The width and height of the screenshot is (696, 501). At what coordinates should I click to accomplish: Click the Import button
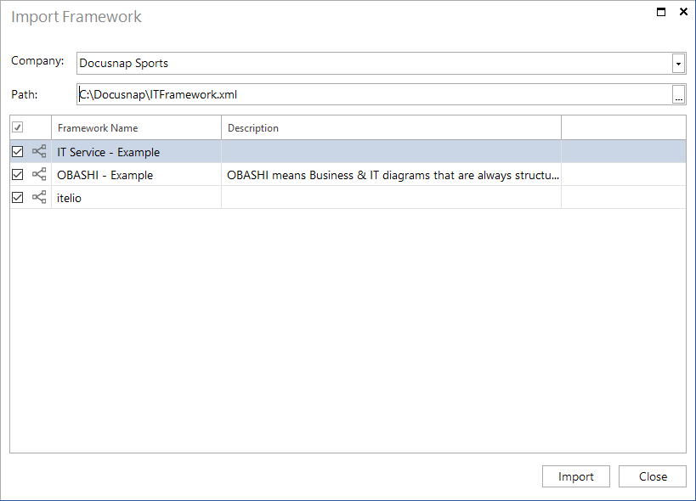[x=575, y=476]
